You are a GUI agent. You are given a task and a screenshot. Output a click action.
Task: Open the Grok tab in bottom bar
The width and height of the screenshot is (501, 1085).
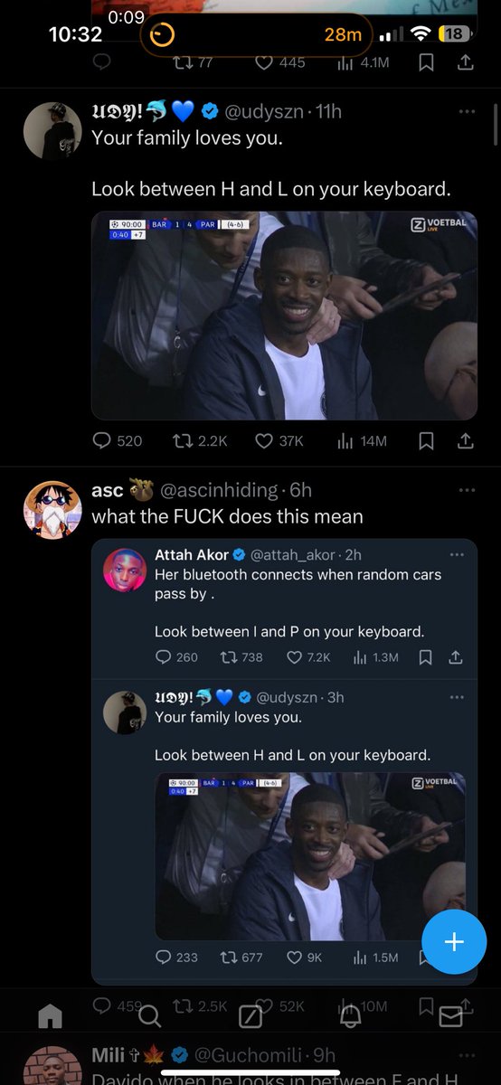pos(250,1017)
